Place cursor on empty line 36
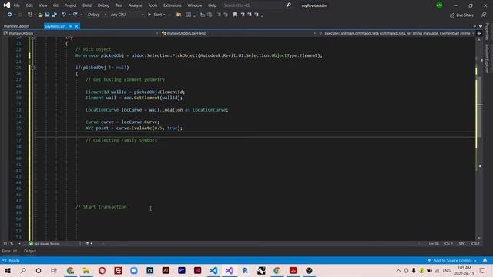493x277 pixels. pos(255,134)
